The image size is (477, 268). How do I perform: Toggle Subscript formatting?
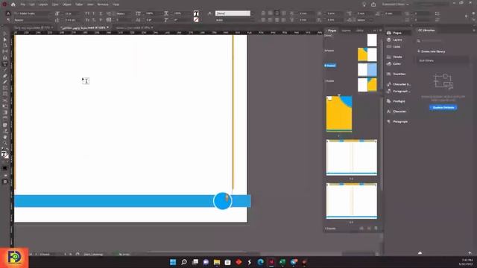(94, 20)
